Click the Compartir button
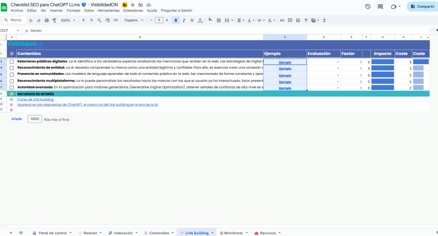Screen dimensions: 438x236 point(422,6)
